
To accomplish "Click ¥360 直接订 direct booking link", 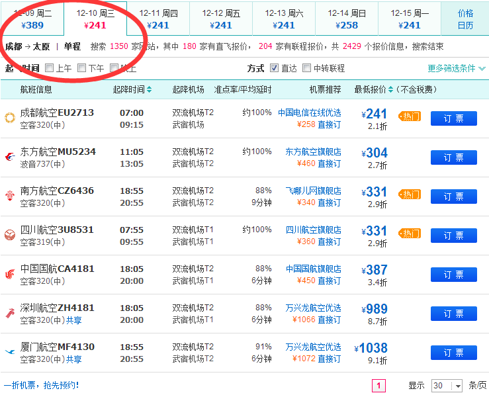I will coord(319,242).
